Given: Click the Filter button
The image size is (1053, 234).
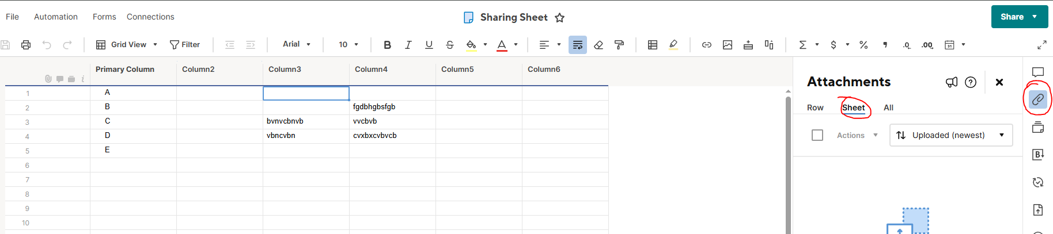Looking at the screenshot, I should (185, 45).
